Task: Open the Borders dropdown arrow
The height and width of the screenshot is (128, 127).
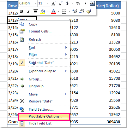Action: pyautogui.click(x=69, y=11)
